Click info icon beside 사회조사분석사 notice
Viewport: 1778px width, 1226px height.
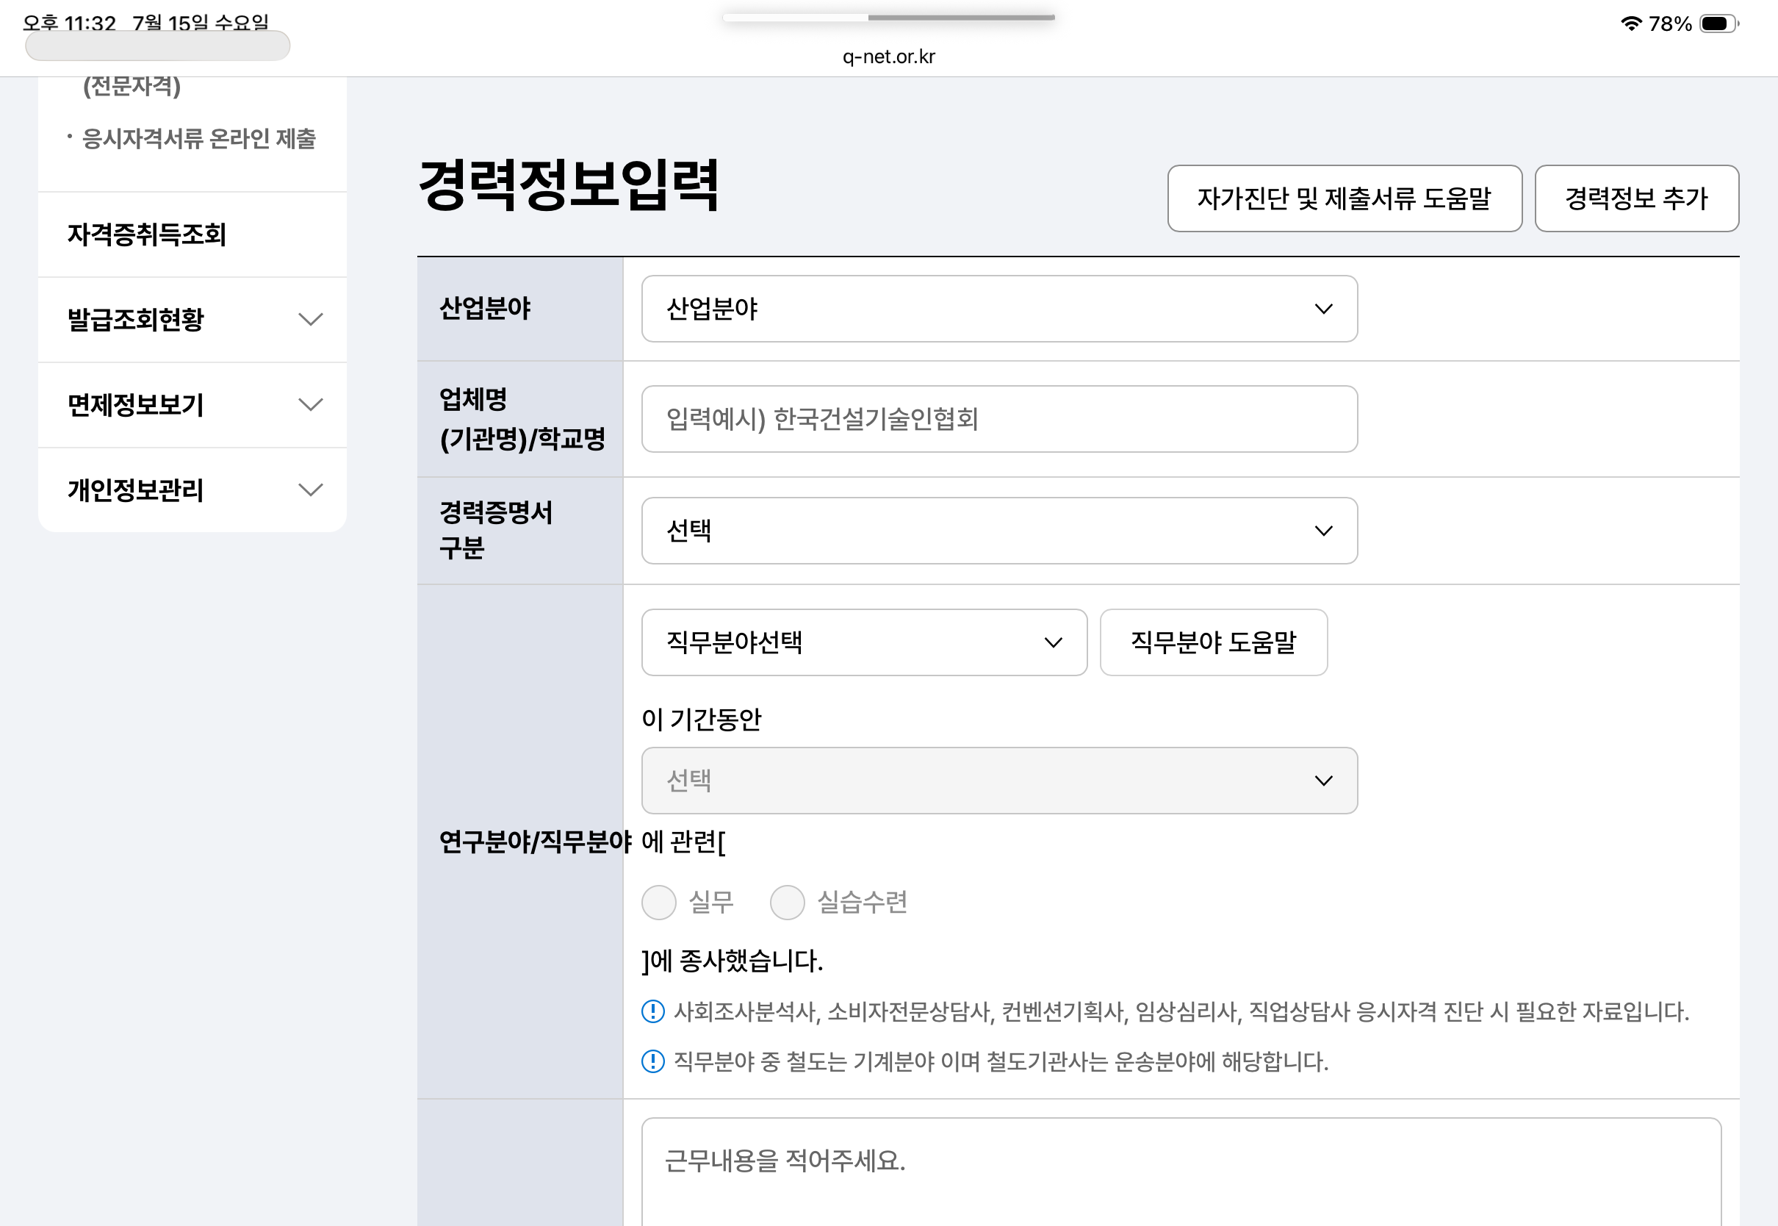[x=652, y=1011]
